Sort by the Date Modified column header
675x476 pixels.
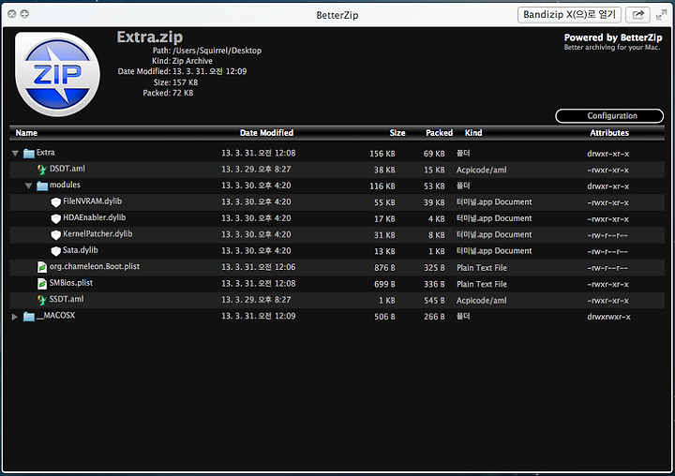pyautogui.click(x=266, y=133)
